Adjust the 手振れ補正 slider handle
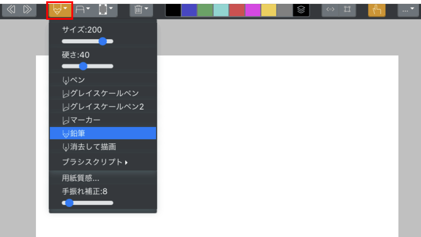This screenshot has height=237, width=421. (x=69, y=203)
